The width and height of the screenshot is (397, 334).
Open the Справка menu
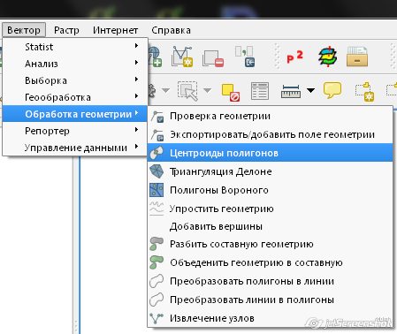click(171, 30)
